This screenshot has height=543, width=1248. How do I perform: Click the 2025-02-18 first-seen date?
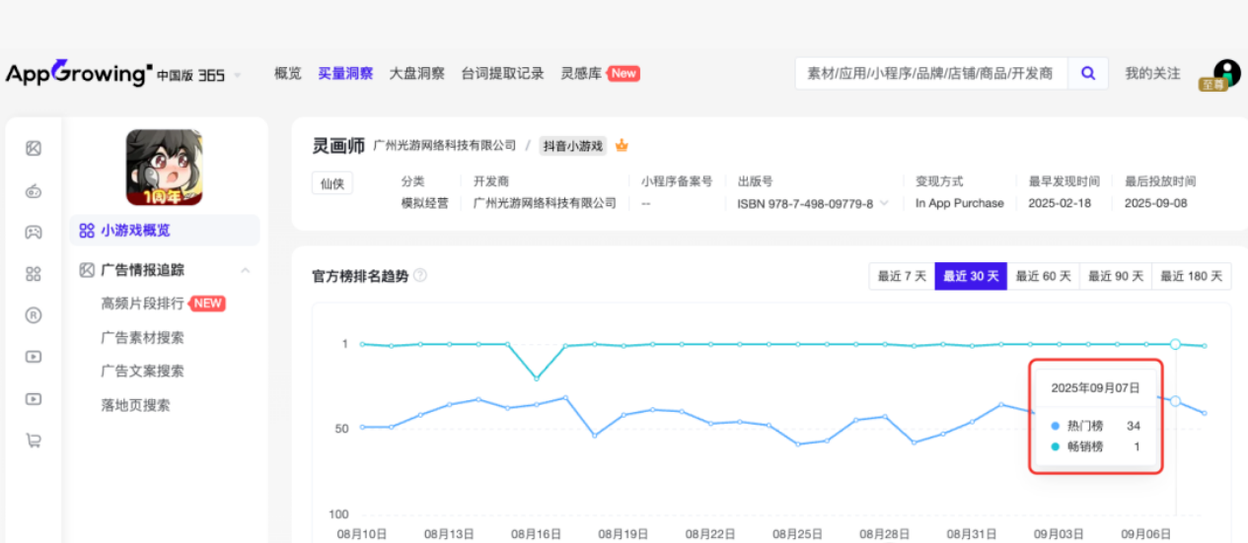coord(1060,203)
